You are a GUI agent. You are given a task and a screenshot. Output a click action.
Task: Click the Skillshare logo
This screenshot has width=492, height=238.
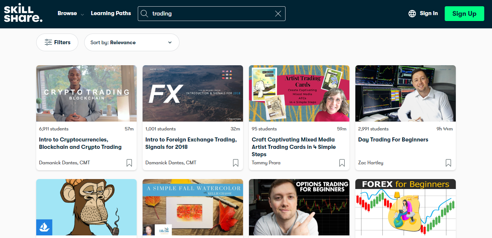pos(23,14)
